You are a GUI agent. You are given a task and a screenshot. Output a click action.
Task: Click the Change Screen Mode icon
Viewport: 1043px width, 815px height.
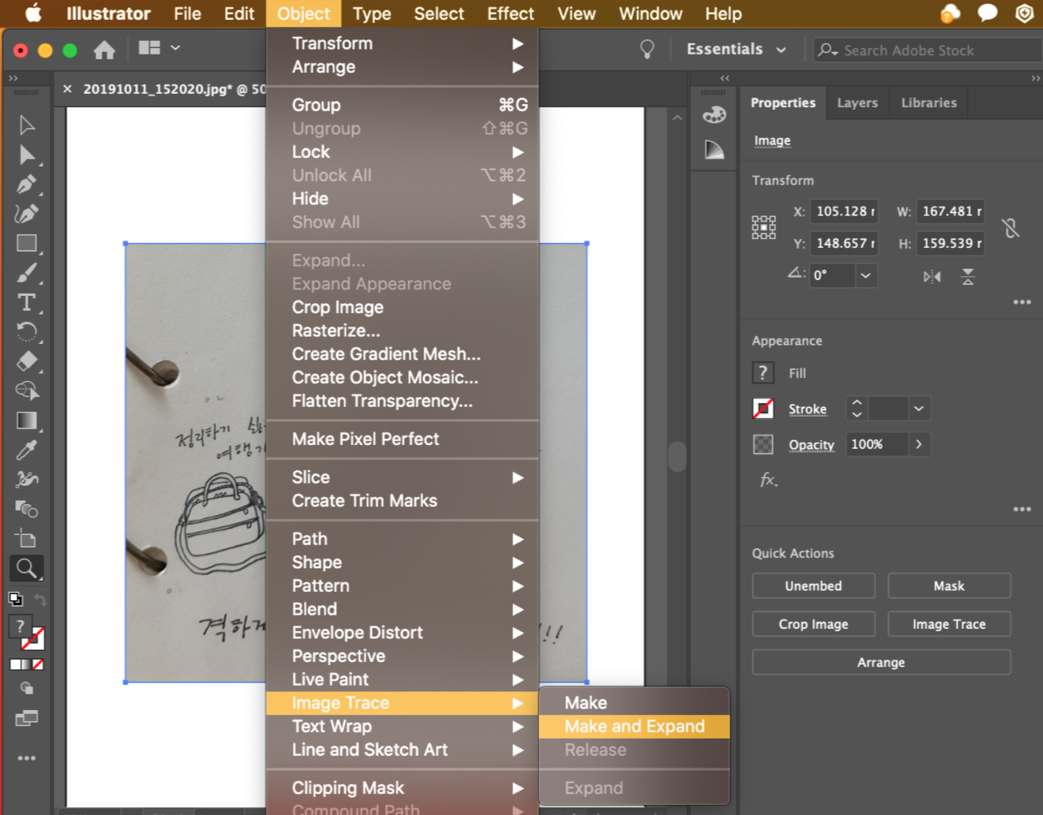(x=26, y=719)
